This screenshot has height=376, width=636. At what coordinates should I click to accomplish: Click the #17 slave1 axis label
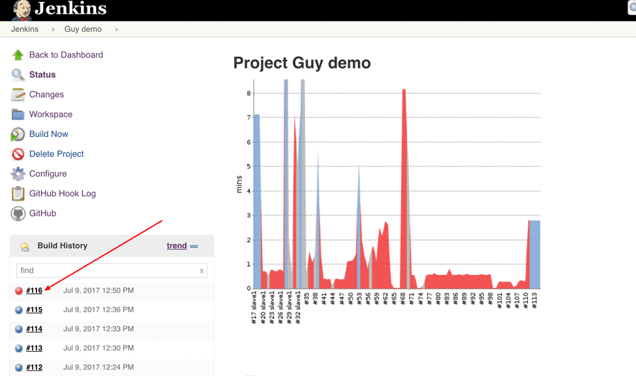(x=254, y=307)
